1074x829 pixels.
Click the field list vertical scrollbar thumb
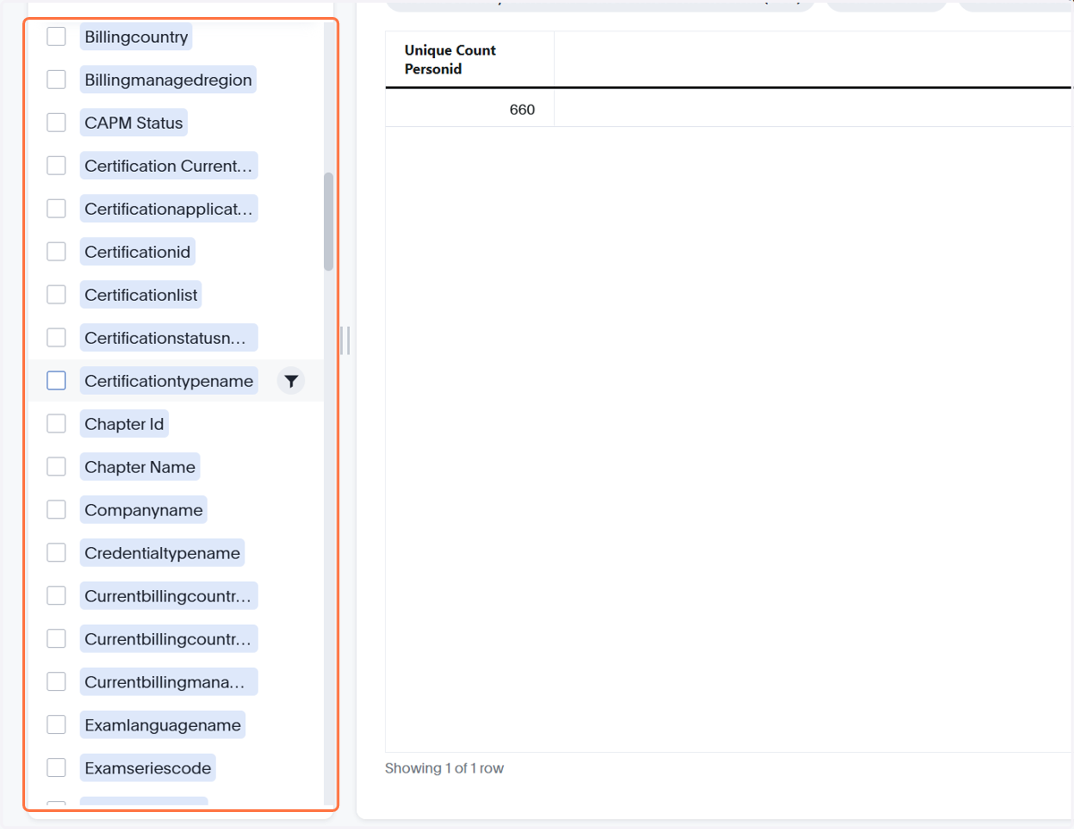(x=328, y=221)
